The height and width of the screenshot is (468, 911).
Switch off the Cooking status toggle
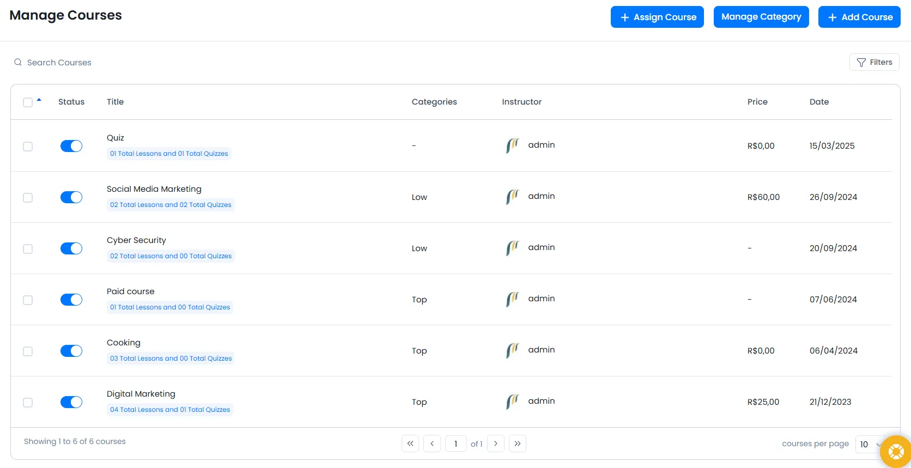pos(71,351)
